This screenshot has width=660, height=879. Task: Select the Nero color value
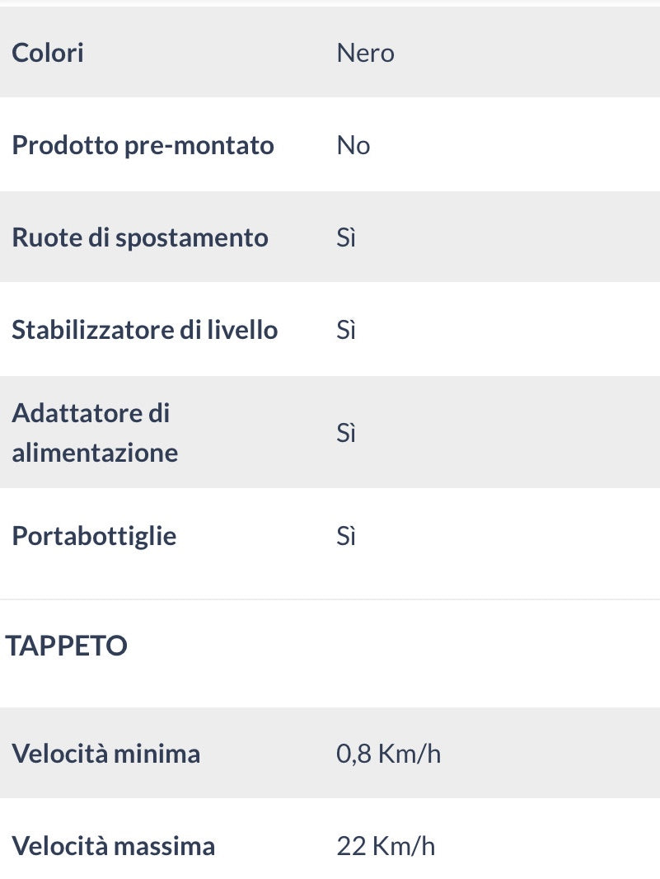pos(365,53)
